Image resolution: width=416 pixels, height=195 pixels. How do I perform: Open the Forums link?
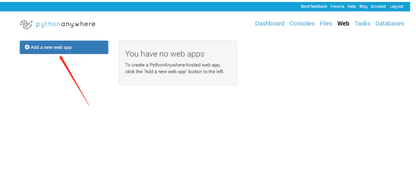337,6
